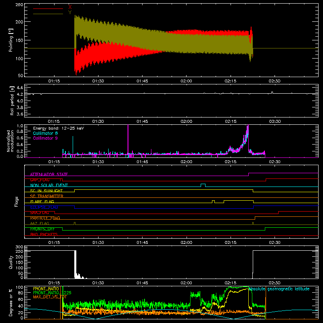Select the magenta "Collimator 9" legend entry
323x323 pixels.
45,138
